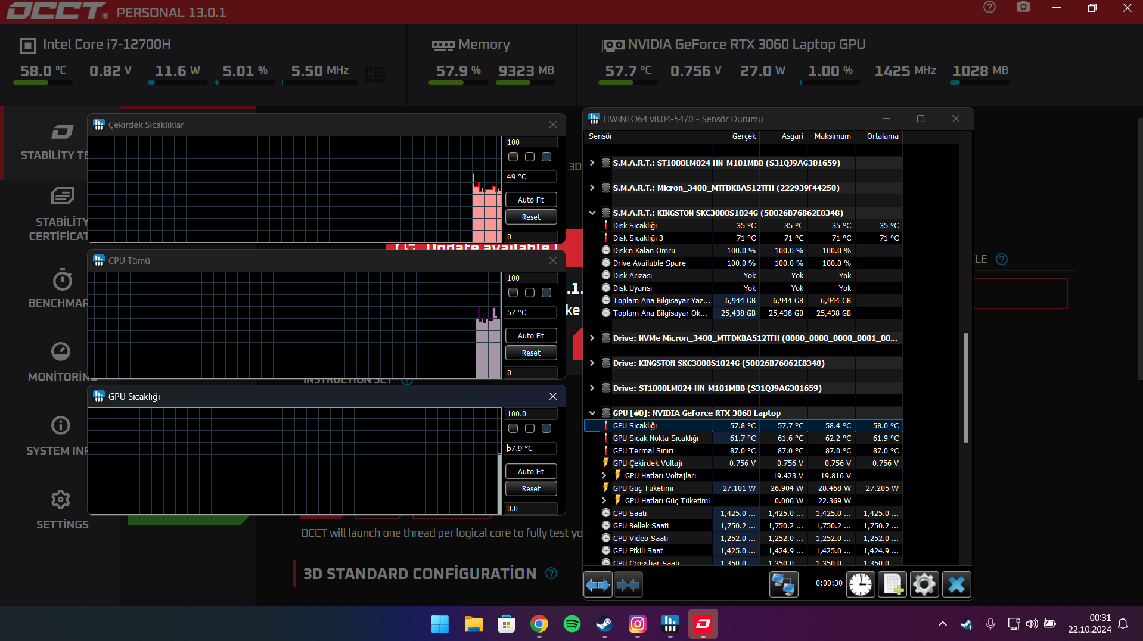Expand Drive NVMe Micron_3400 sensor group
The height and width of the screenshot is (641, 1143).
[592, 338]
